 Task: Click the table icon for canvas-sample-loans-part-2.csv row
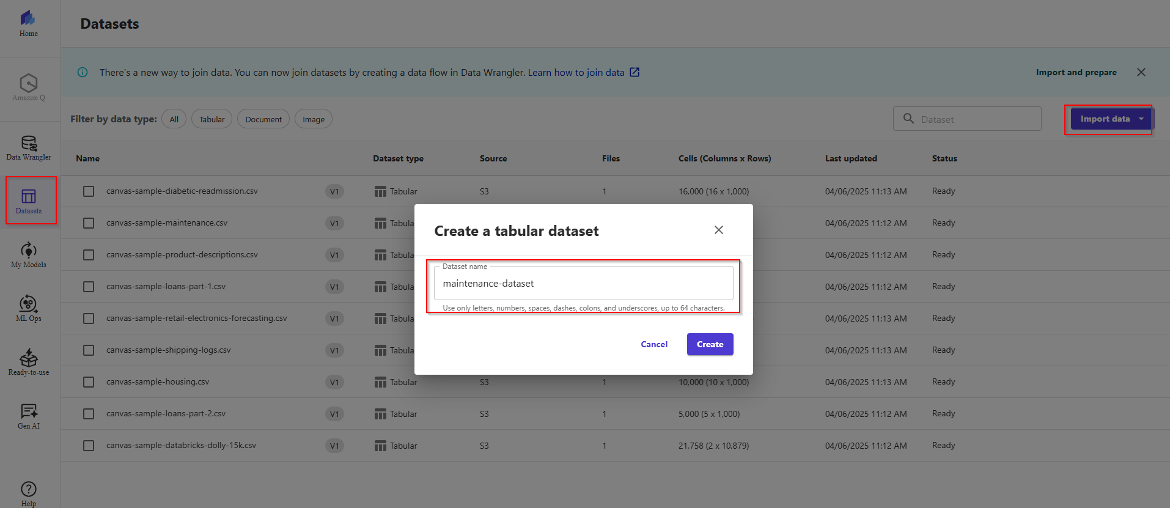pos(380,414)
